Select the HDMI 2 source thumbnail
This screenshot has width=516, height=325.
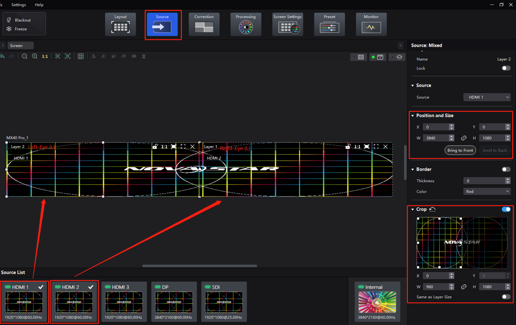coord(74,302)
